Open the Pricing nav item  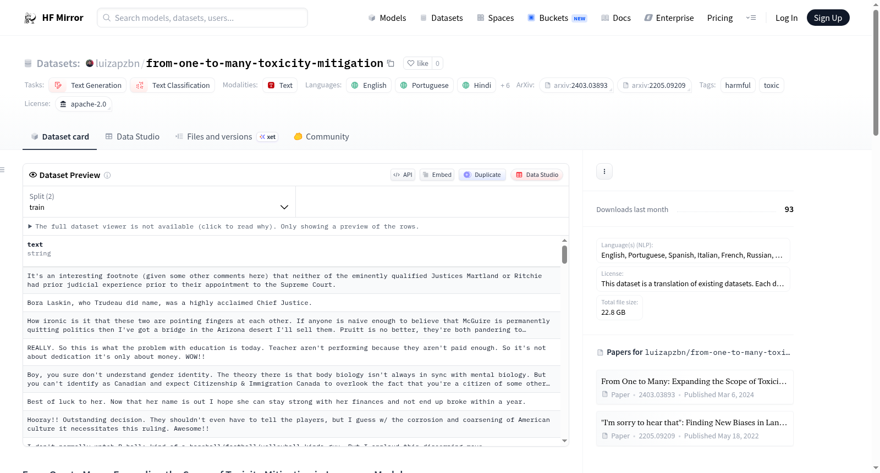coord(720,18)
